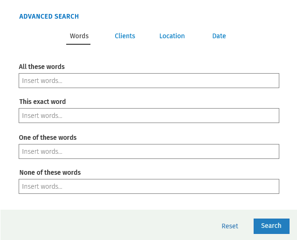Click the Words tab

pyautogui.click(x=79, y=36)
